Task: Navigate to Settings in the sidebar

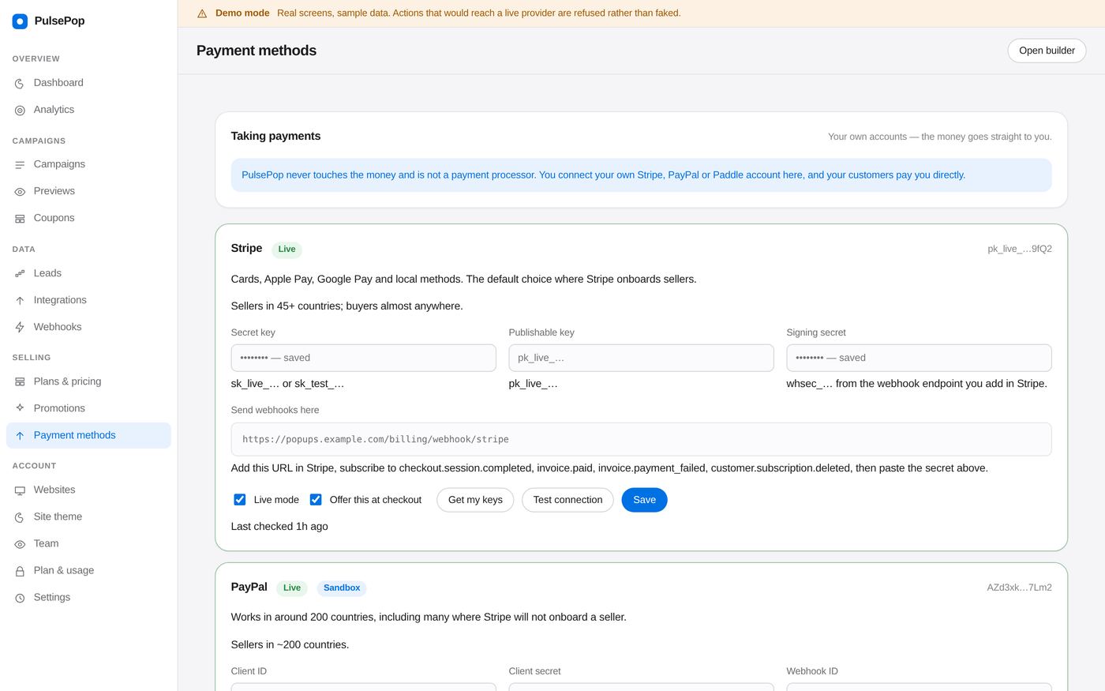Action: 88,597
